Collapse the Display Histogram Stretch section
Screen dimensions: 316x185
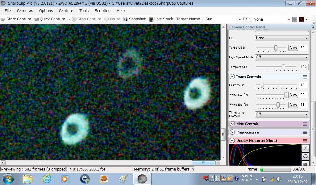pyautogui.click(x=232, y=140)
